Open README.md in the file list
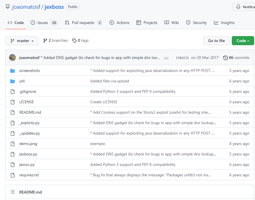The height and width of the screenshot is (200, 255). pos(30,113)
